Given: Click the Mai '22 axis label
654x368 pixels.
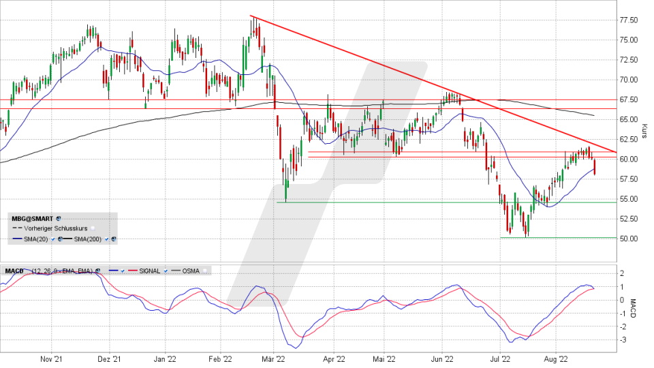Looking at the screenshot, I should (384, 359).
